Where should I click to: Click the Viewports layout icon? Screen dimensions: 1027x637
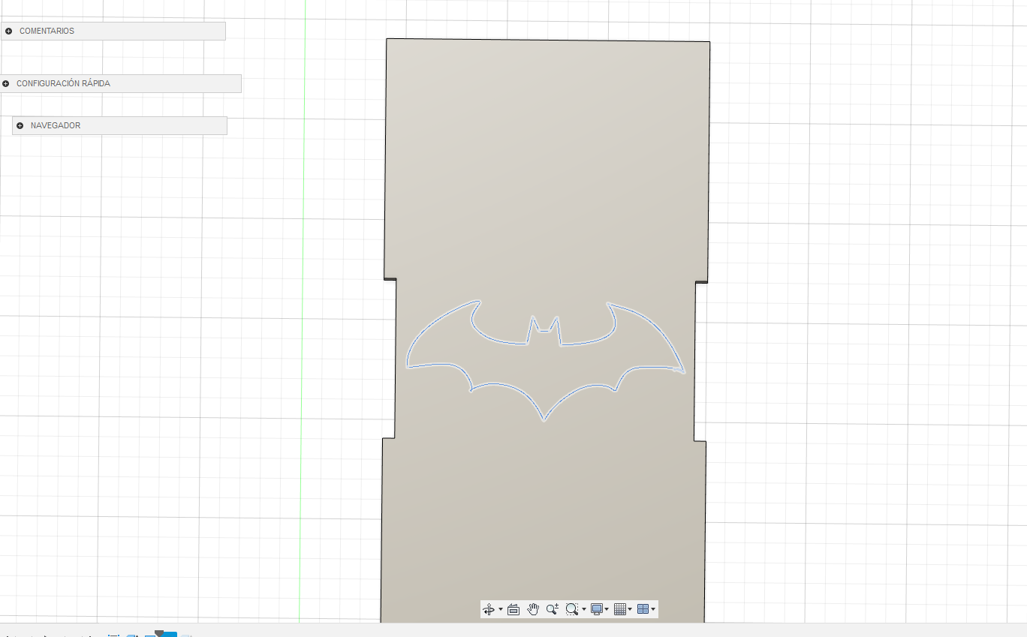pos(643,609)
